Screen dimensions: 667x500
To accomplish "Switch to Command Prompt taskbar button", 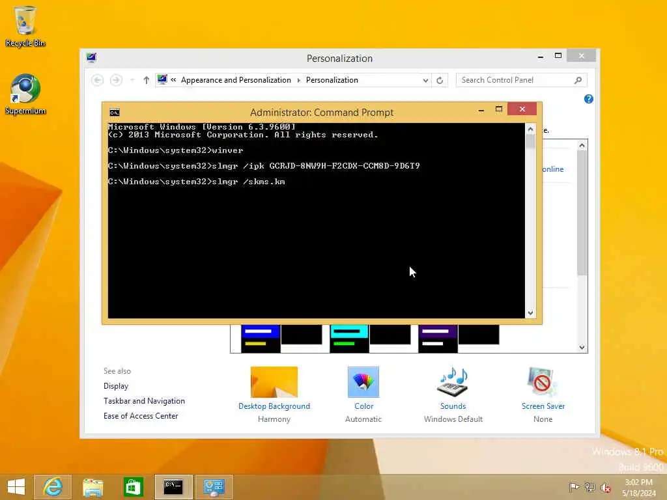I will (173, 487).
